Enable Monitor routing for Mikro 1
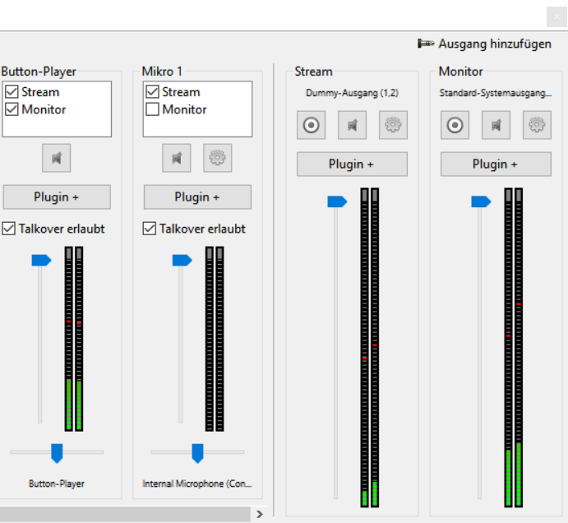 click(x=153, y=109)
